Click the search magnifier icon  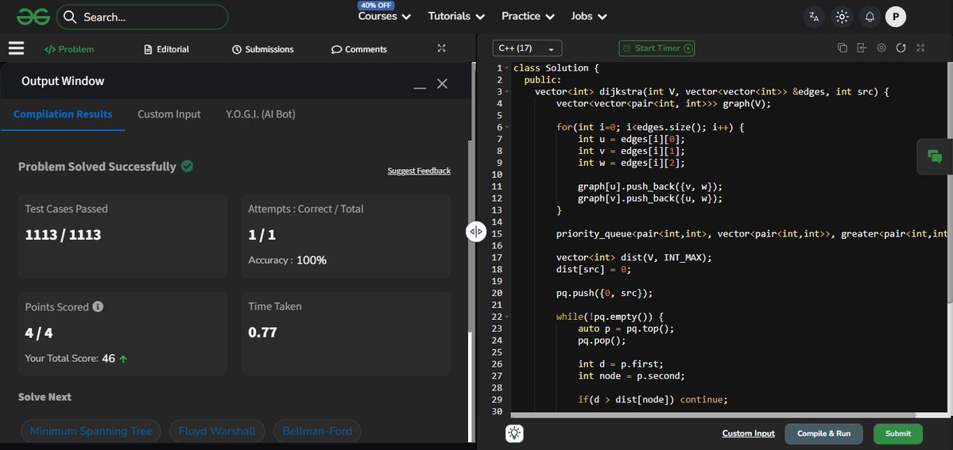[x=70, y=17]
